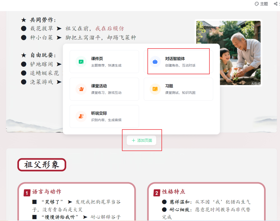
Task: Choose 课堂活动 from the add-page menu
Action: pos(104,89)
